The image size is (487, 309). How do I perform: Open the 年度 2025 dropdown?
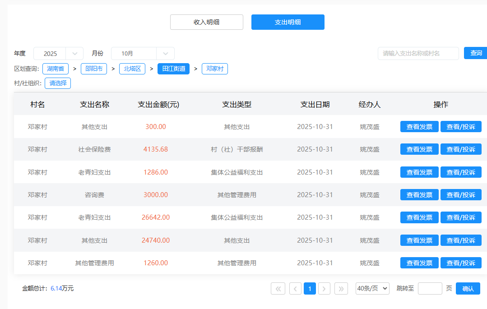point(58,54)
